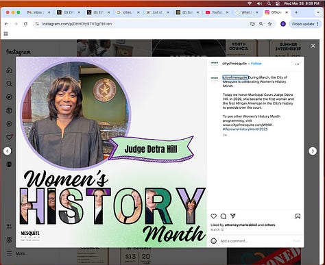Viewport: 325px width, 265px height.
Task: Close the post overlay with X
Action: tap(313, 46)
